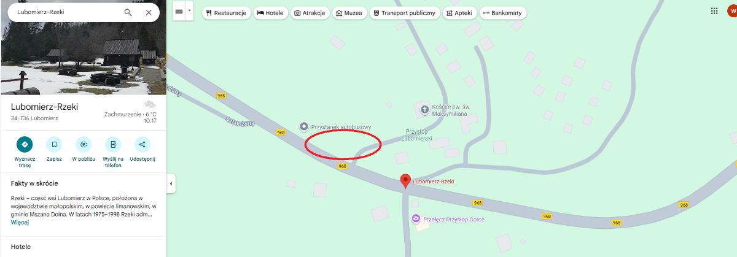The height and width of the screenshot is (257, 737).
Task: Click the Wyznacz trasę directions icon
Action: (25, 144)
